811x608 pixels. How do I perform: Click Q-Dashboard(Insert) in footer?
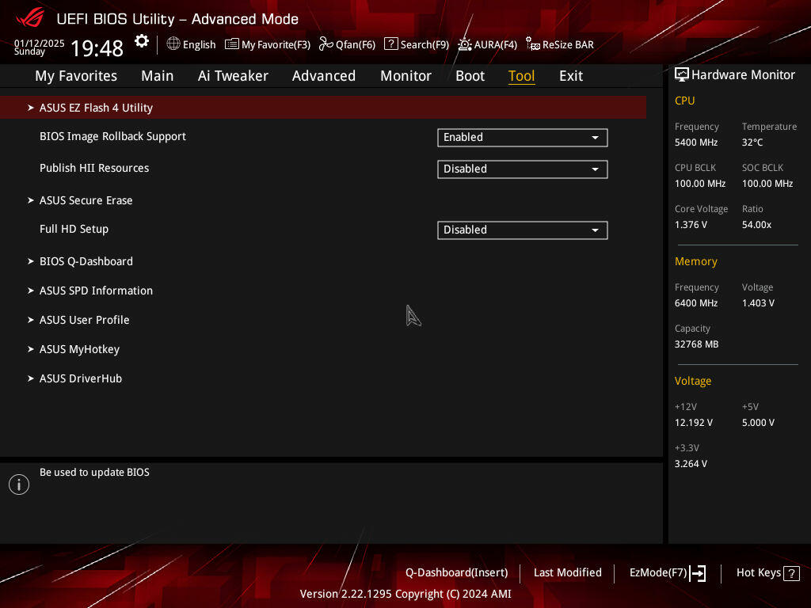tap(457, 573)
